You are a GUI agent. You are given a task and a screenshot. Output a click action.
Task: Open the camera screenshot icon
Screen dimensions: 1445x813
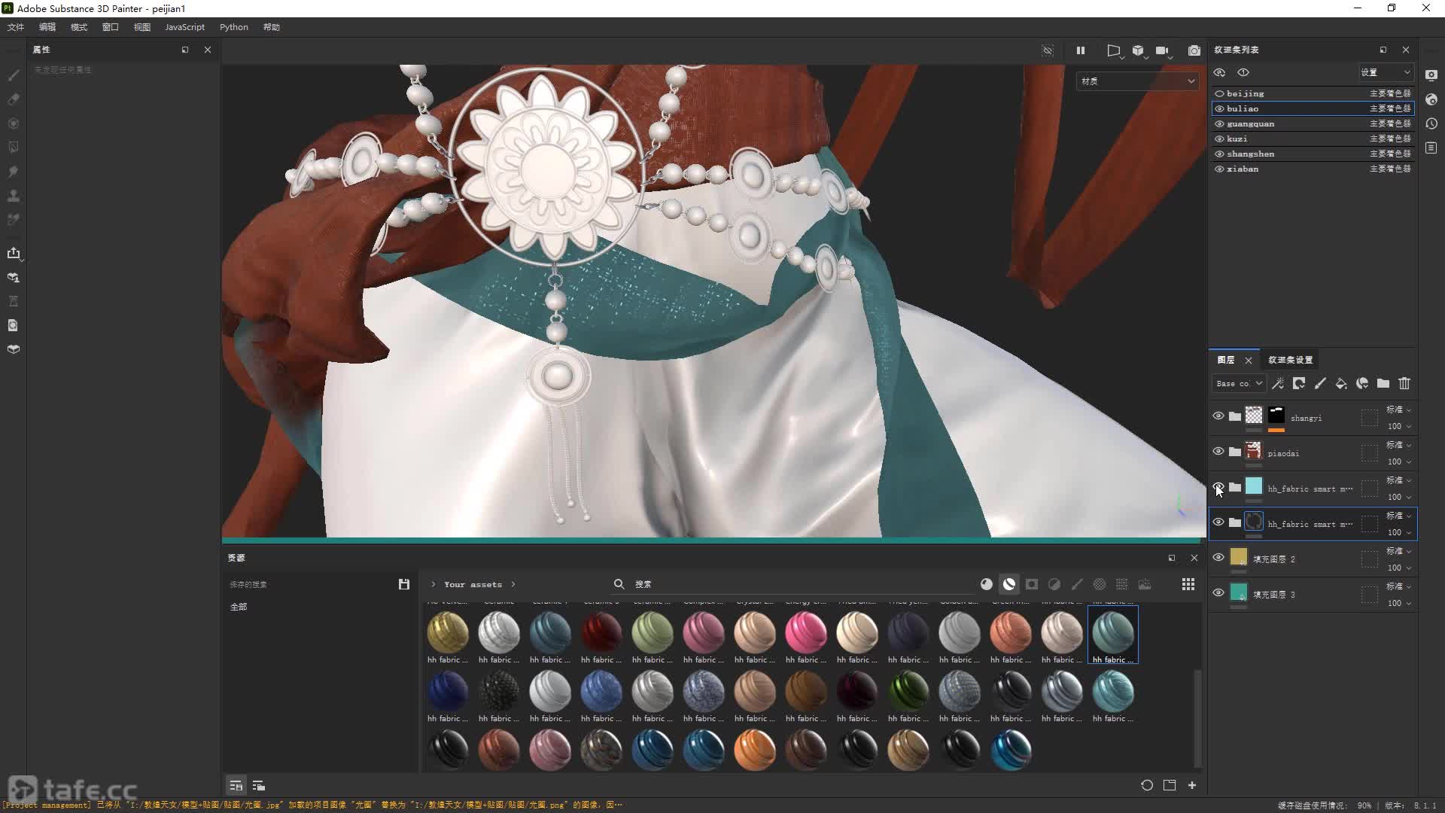[1194, 50]
